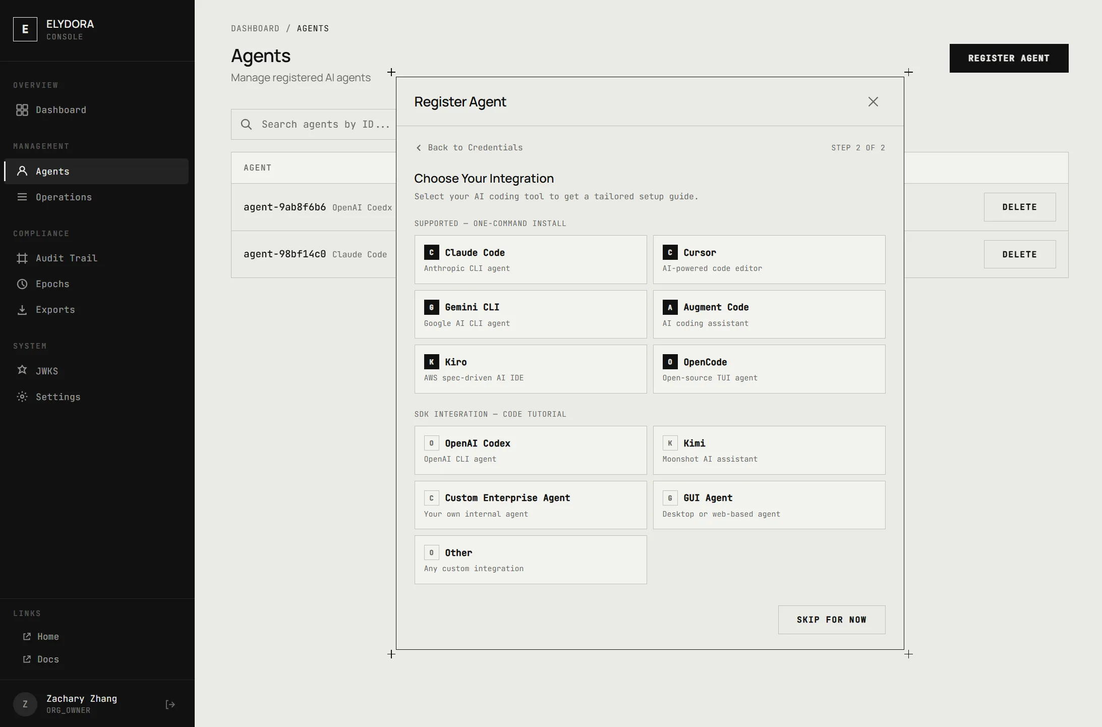Screen dimensions: 1102x727
Task: Click the Elydora "E" logo
Action: tap(25, 29)
